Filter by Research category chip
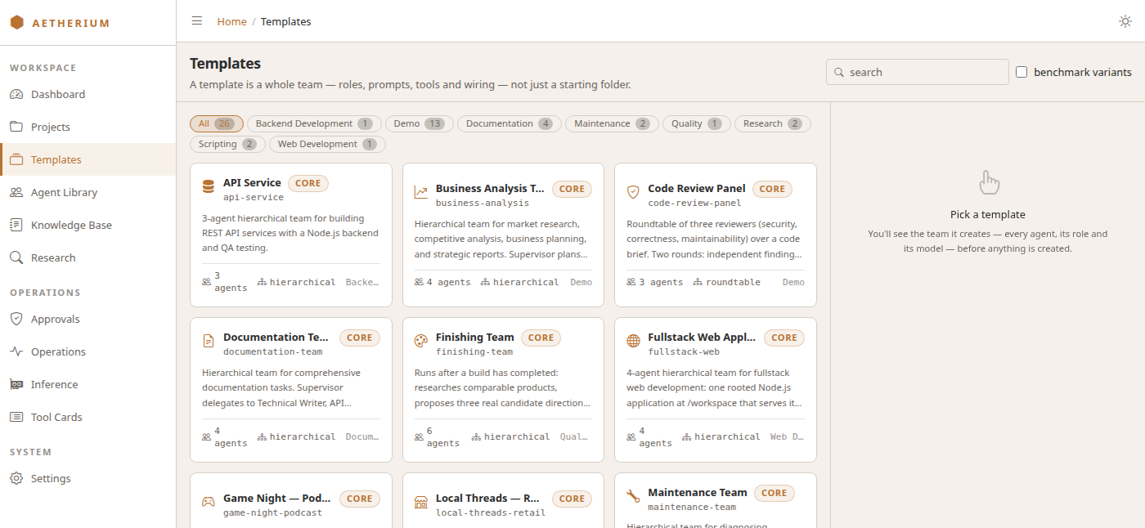The height and width of the screenshot is (528, 1145). [x=773, y=123]
